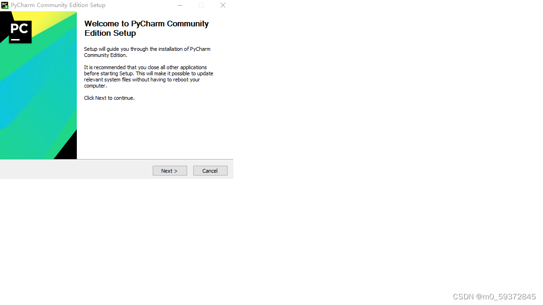Cancel the PyCharm installation
543x305 pixels.
point(210,171)
